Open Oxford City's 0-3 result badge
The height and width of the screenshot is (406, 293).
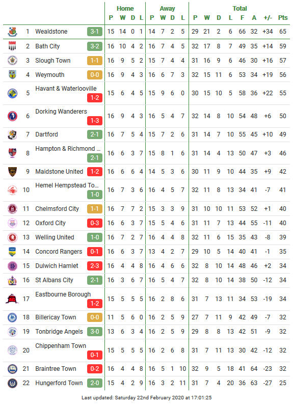[95, 223]
